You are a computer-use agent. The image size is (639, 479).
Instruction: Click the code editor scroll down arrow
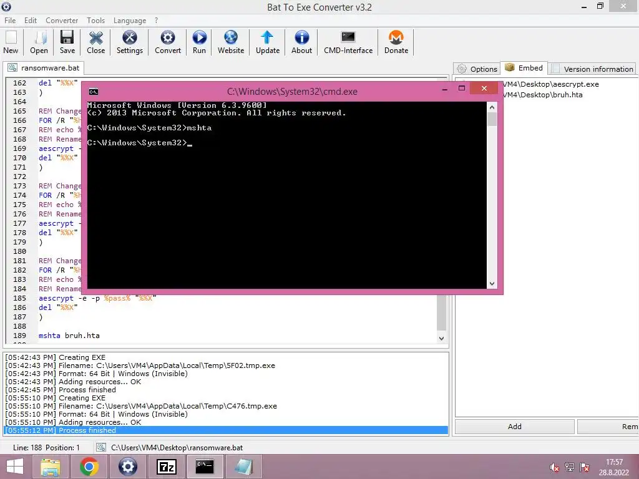(x=441, y=338)
